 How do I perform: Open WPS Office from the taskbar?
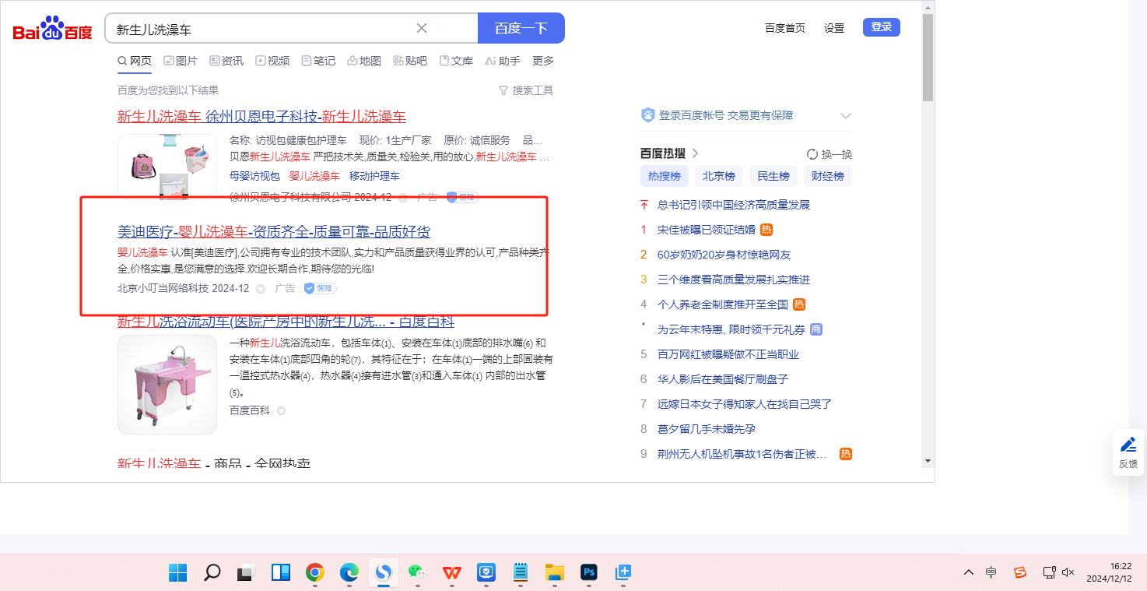point(451,573)
